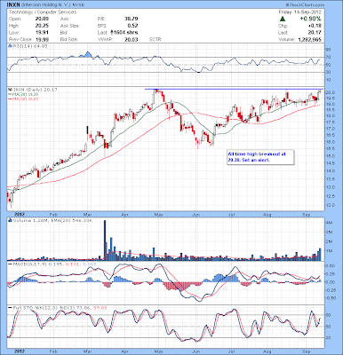This screenshot has width=343, height=355.
Task: Click the MACD scale value -0.50
Action: pyautogui.click(x=330, y=298)
